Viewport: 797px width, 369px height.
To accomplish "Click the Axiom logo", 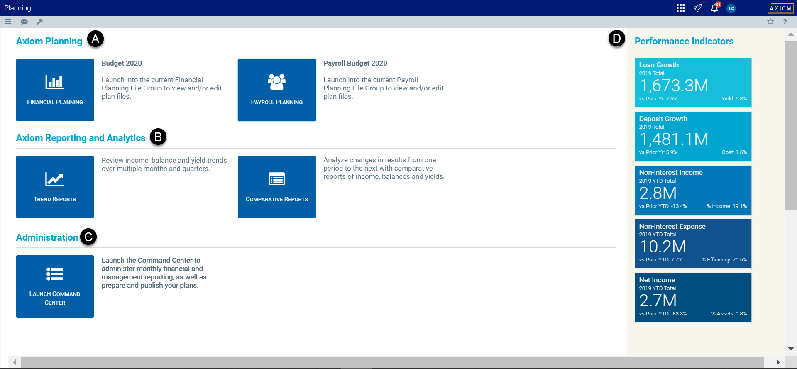I will tap(781, 8).
